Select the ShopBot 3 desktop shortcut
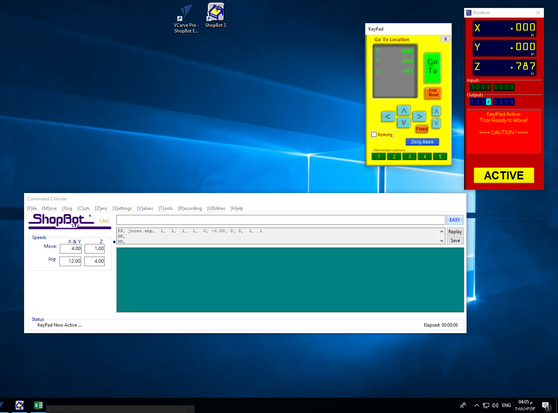The image size is (558, 413). click(x=216, y=16)
